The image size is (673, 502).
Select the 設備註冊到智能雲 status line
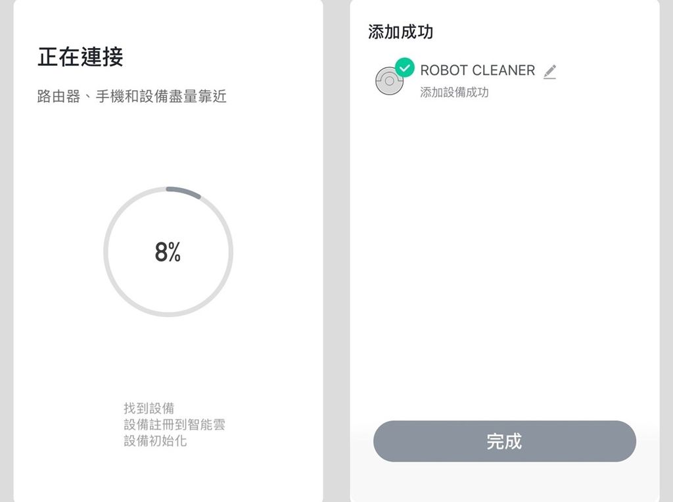tap(174, 424)
